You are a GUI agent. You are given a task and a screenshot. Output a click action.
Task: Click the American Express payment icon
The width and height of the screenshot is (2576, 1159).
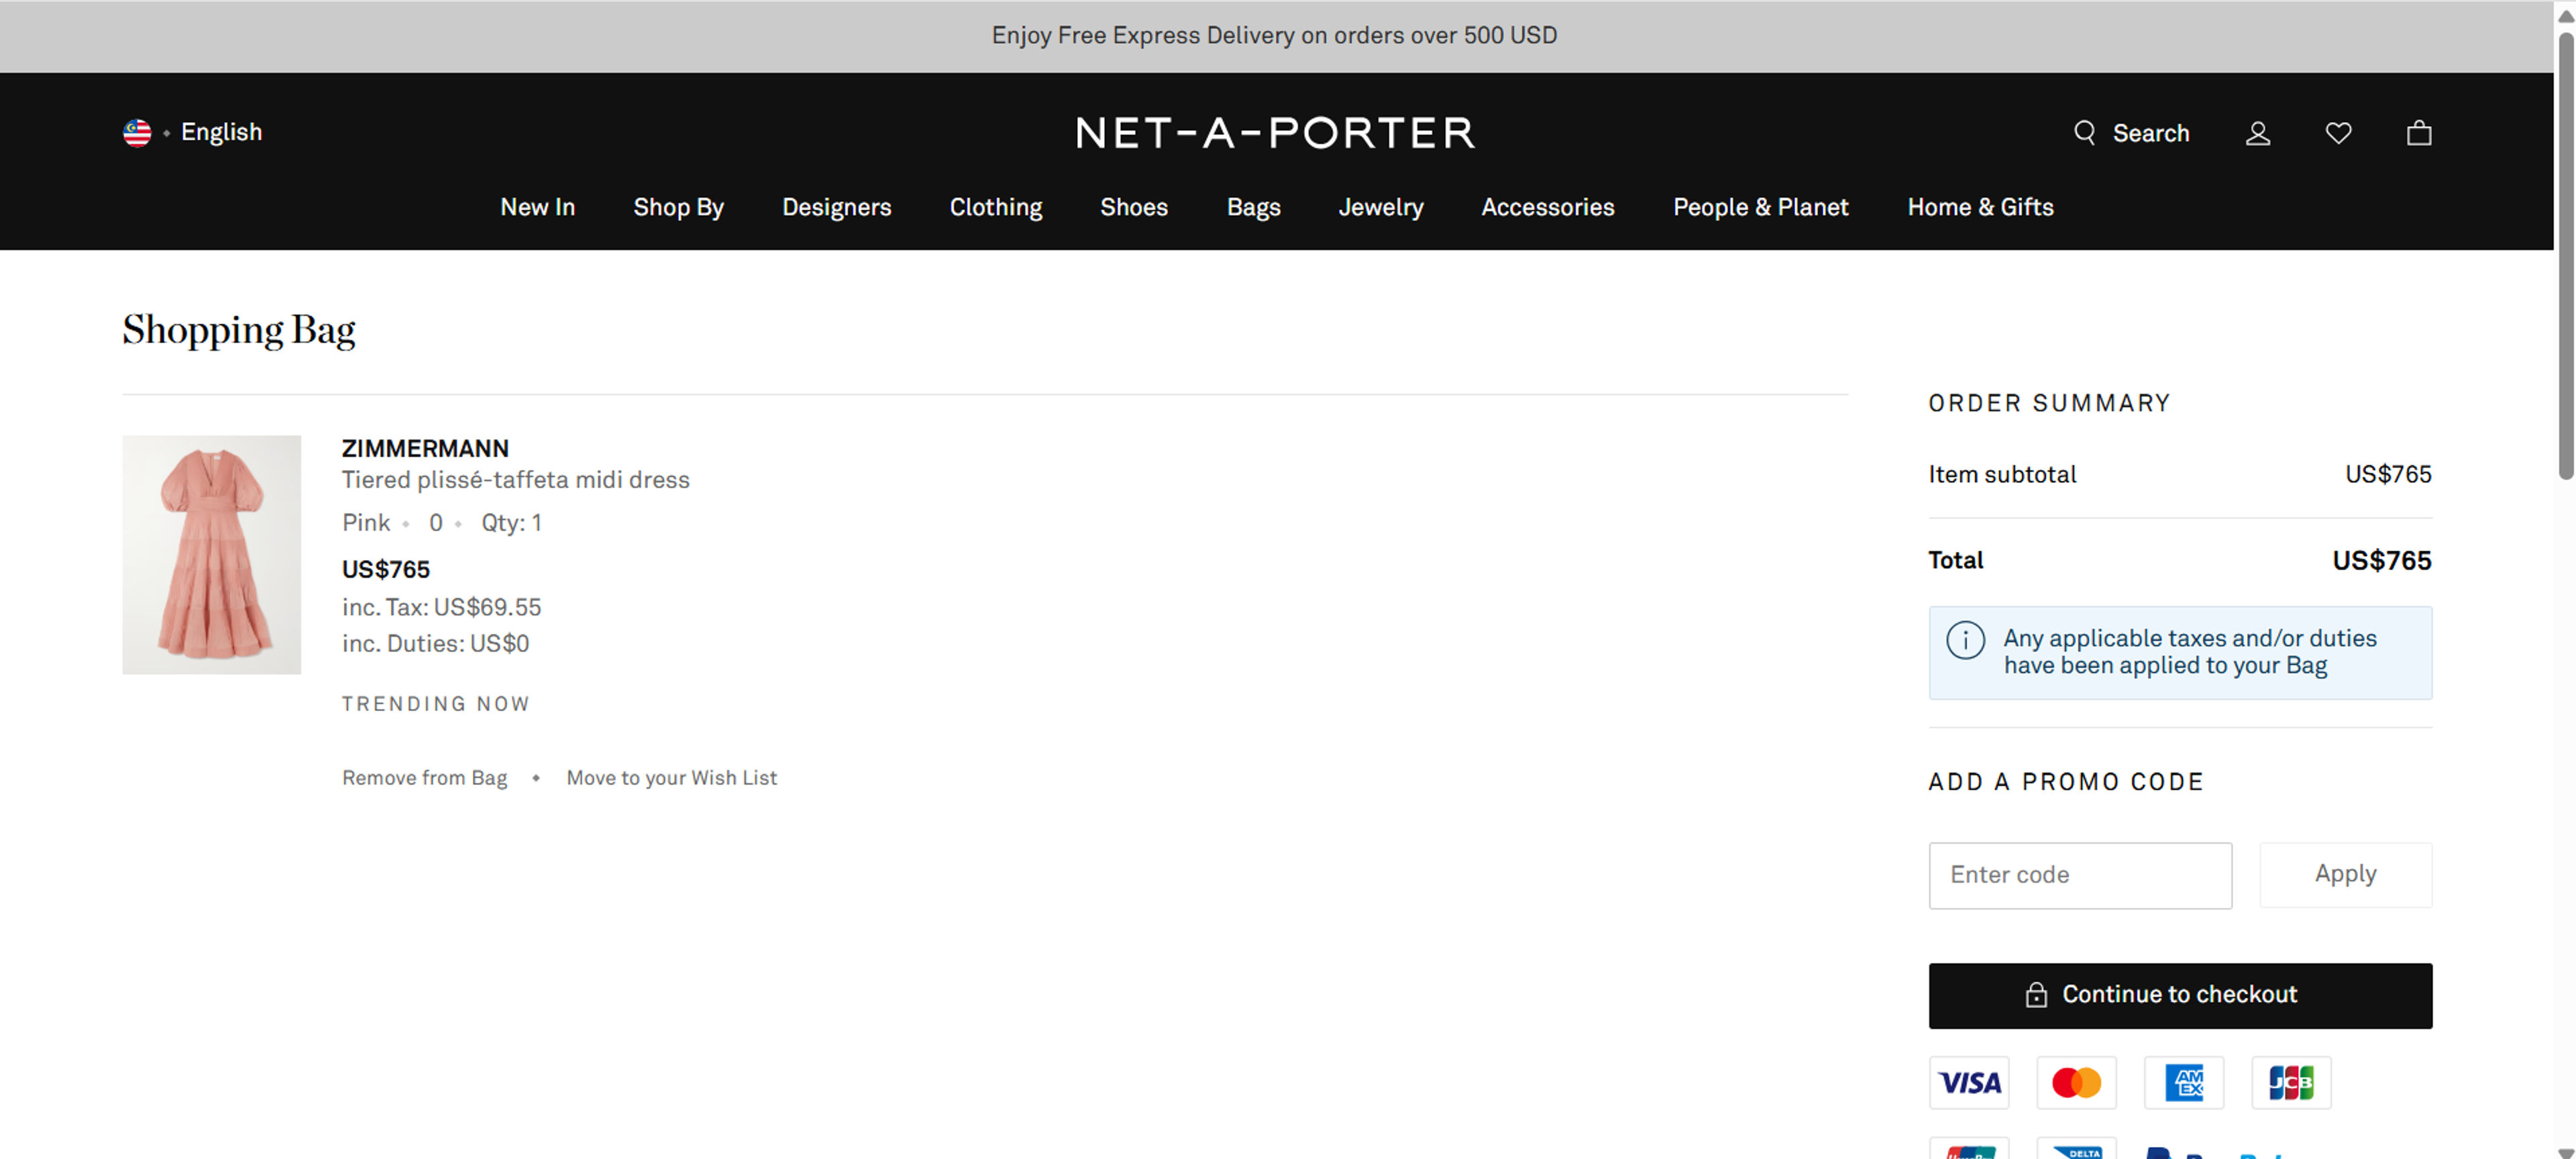[2184, 1083]
